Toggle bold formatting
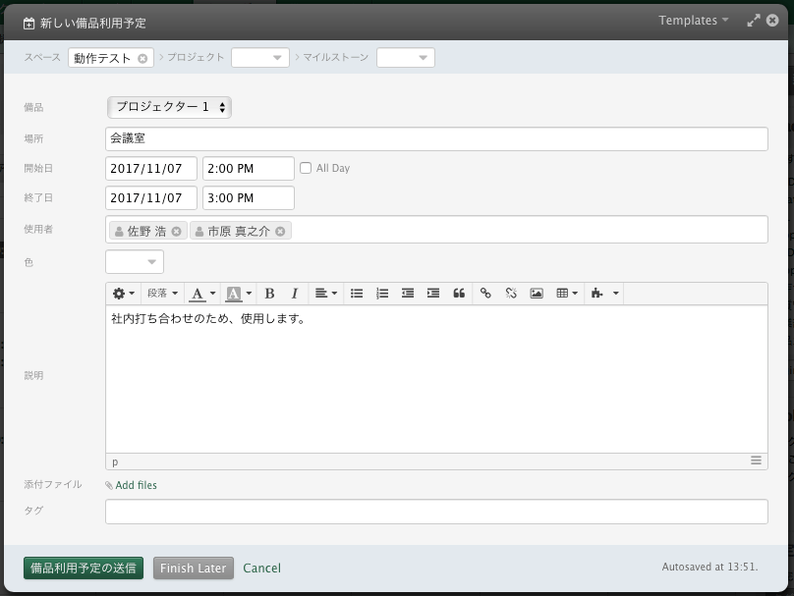The image size is (794, 596). click(269, 294)
